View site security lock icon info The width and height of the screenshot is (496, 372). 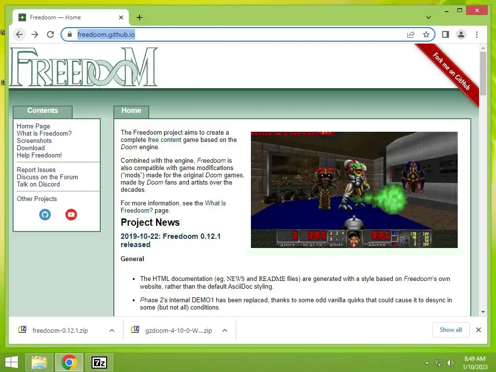(70, 34)
